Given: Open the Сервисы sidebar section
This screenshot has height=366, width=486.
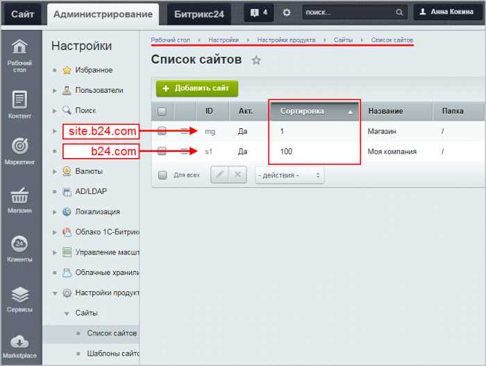Looking at the screenshot, I should point(19,299).
